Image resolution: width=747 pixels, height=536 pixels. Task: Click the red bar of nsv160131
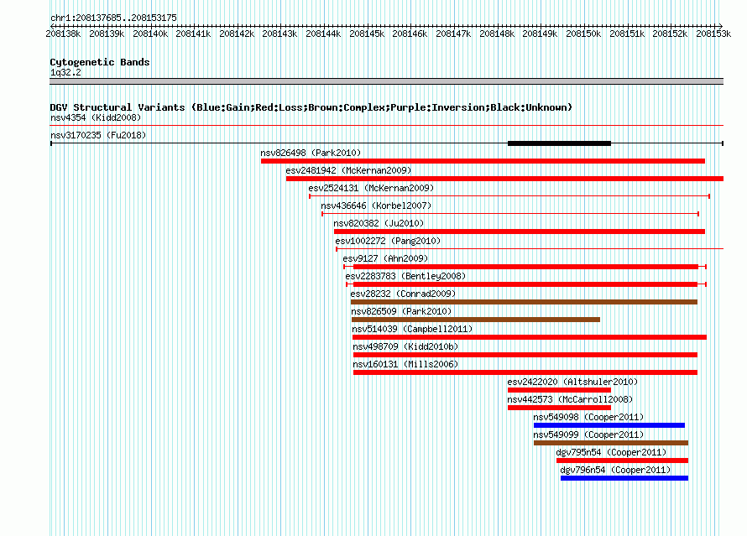tap(525, 372)
